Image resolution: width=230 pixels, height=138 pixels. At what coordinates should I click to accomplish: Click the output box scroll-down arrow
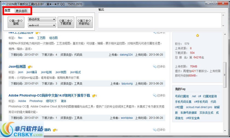coord(223,26)
